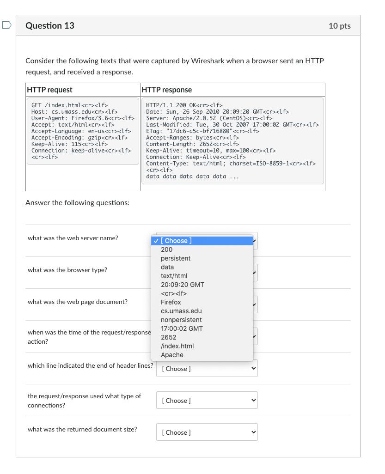Choose '2652' from the dropdown list

click(202, 337)
